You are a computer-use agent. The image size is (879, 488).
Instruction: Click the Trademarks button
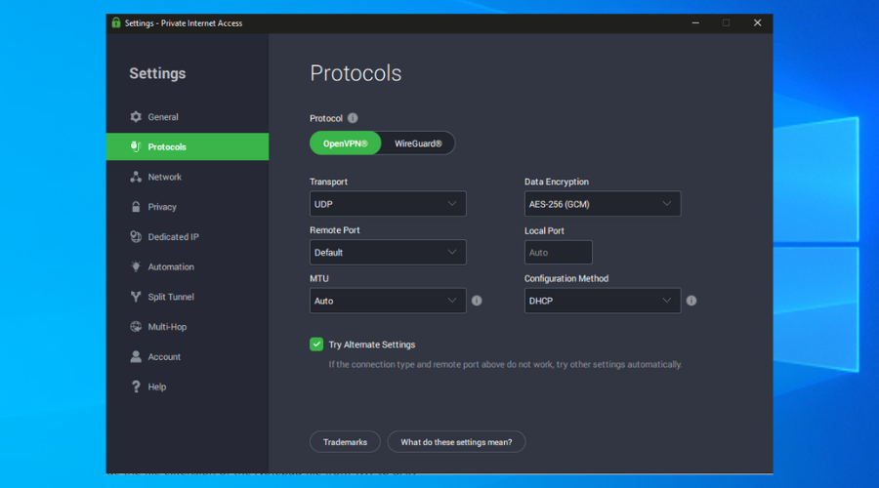coord(346,442)
